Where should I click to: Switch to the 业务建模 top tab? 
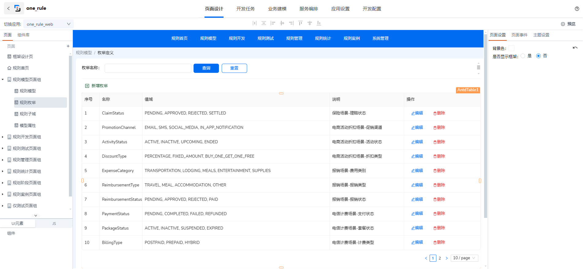tap(277, 9)
